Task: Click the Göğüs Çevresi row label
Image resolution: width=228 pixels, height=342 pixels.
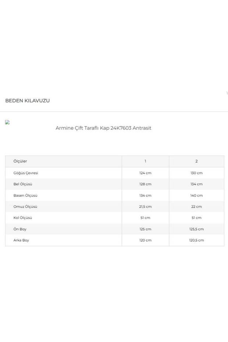Action: point(26,173)
